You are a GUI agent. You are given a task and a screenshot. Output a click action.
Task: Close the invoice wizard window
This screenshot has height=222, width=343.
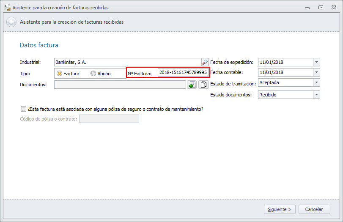334,8
